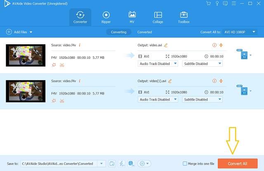Click the AVAide app logo
264x171 pixels.
click(7, 4)
